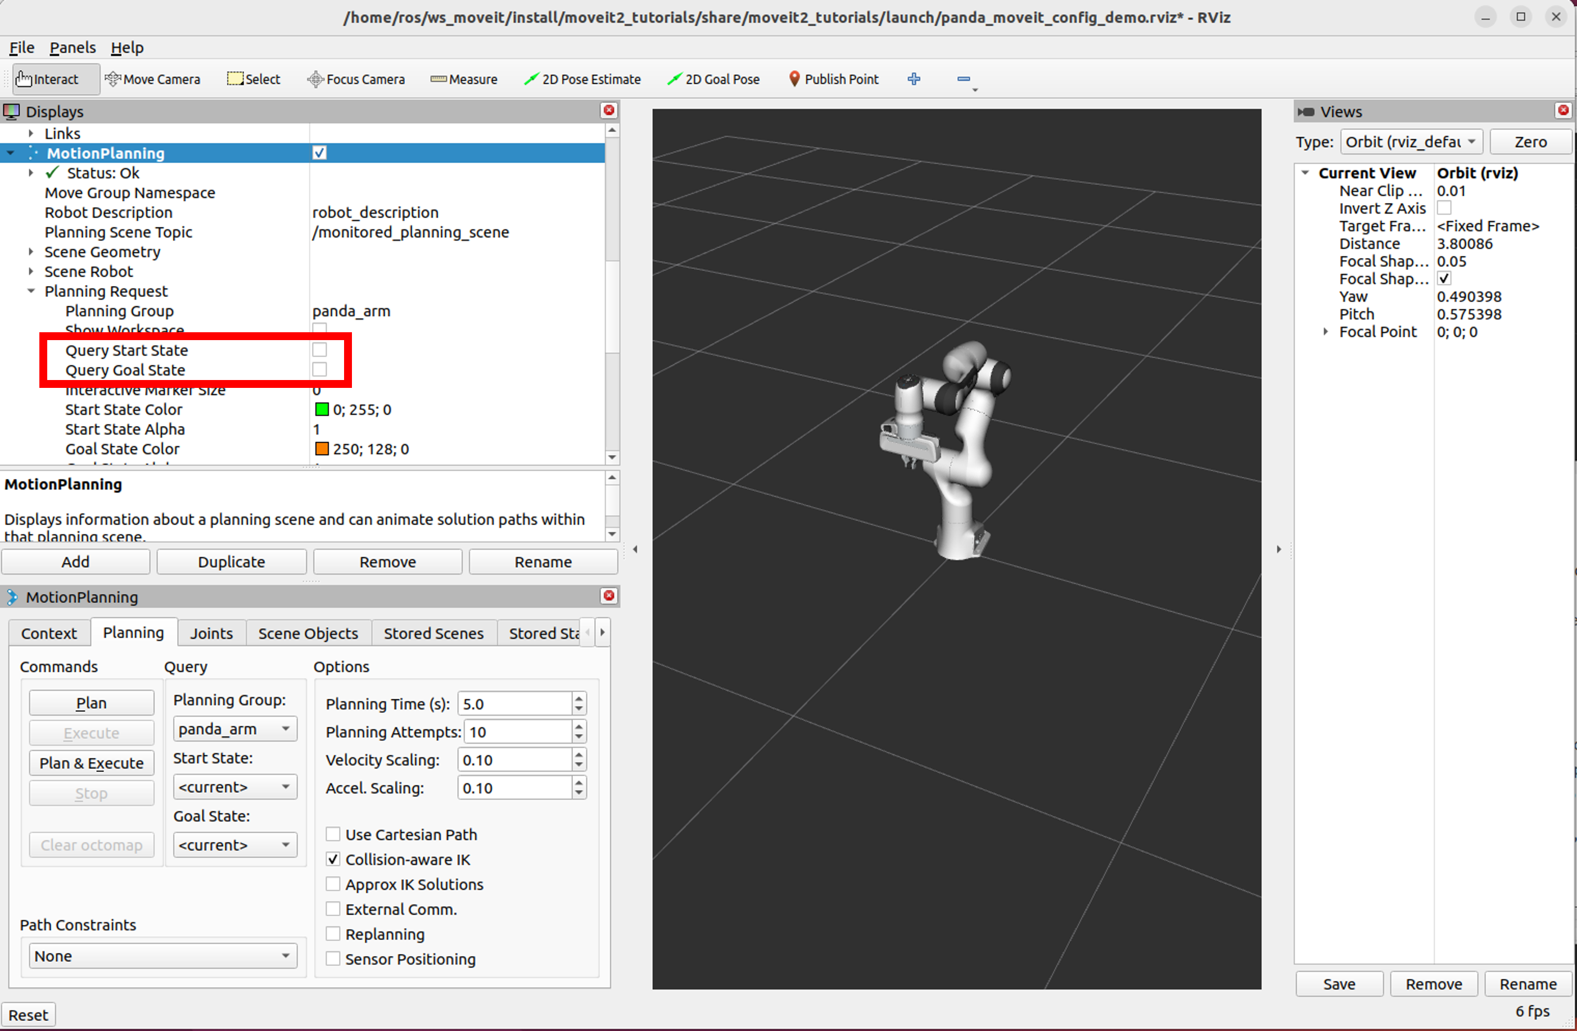Activate the Publish Point tool
Viewport: 1577px width, 1031px height.
point(834,79)
